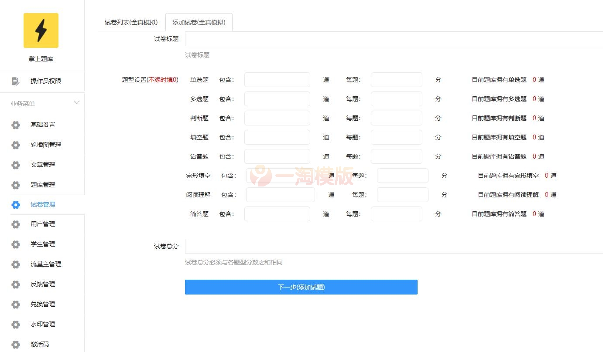Select the 学生管理 gear icon
603x352 pixels.
click(x=16, y=244)
